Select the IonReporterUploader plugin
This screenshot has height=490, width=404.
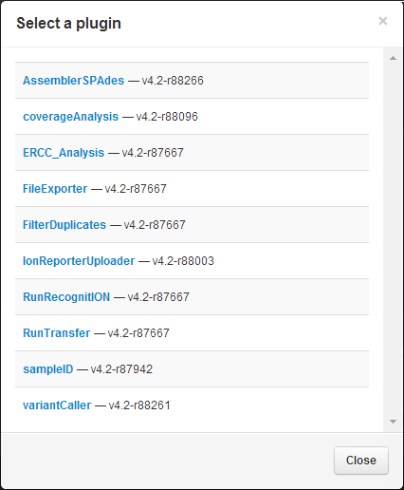click(x=79, y=261)
